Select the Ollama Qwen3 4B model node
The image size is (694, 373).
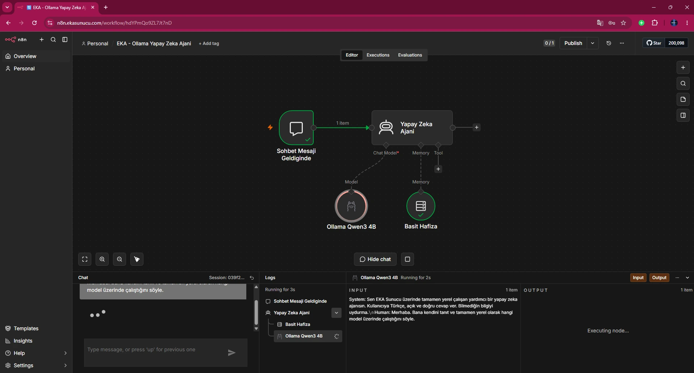351,206
